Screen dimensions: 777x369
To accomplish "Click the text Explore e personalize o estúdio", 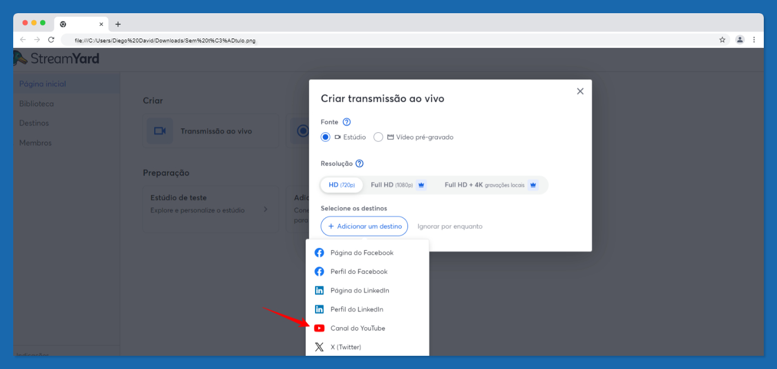I will pos(197,210).
